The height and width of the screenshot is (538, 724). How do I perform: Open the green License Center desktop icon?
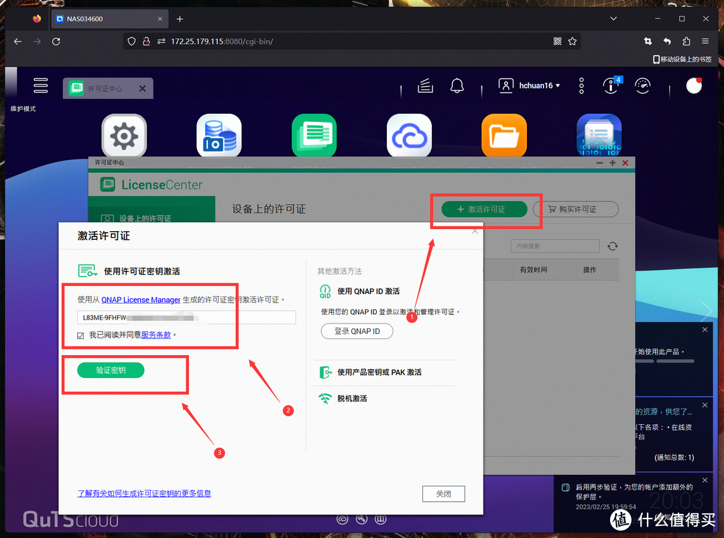(x=314, y=135)
